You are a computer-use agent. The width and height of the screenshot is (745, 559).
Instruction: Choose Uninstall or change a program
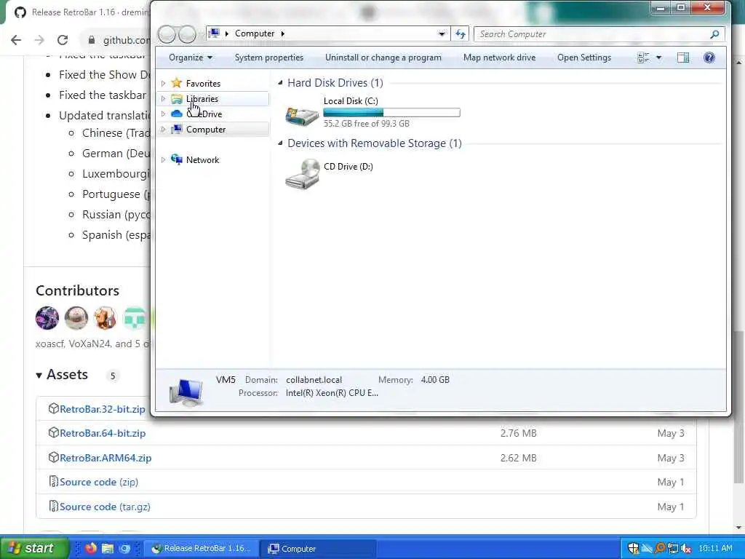pyautogui.click(x=383, y=58)
